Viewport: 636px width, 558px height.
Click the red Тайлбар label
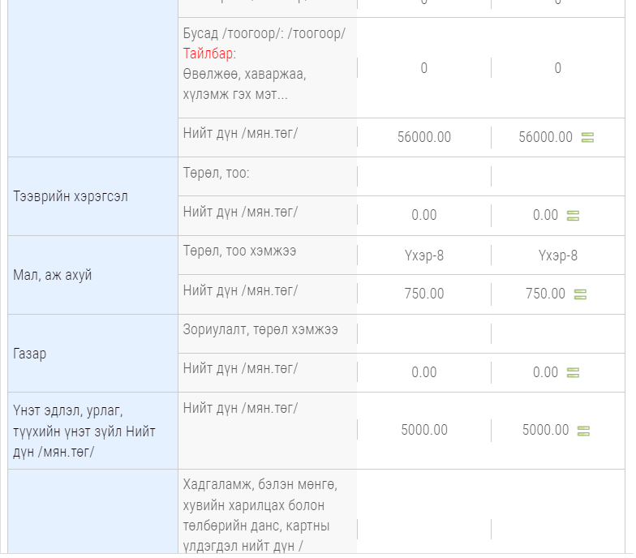click(208, 54)
